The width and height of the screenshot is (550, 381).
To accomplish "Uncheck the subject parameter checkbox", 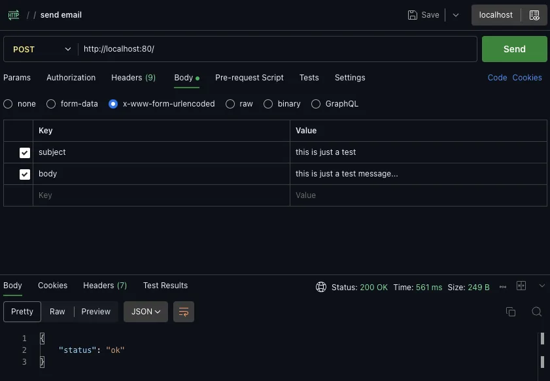I will coord(25,153).
